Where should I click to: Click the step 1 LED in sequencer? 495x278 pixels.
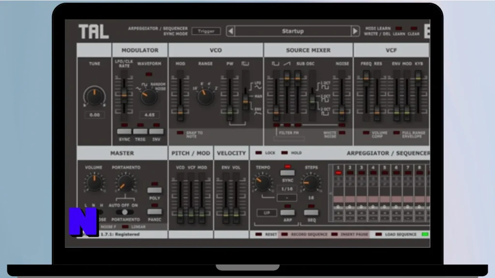(x=338, y=173)
